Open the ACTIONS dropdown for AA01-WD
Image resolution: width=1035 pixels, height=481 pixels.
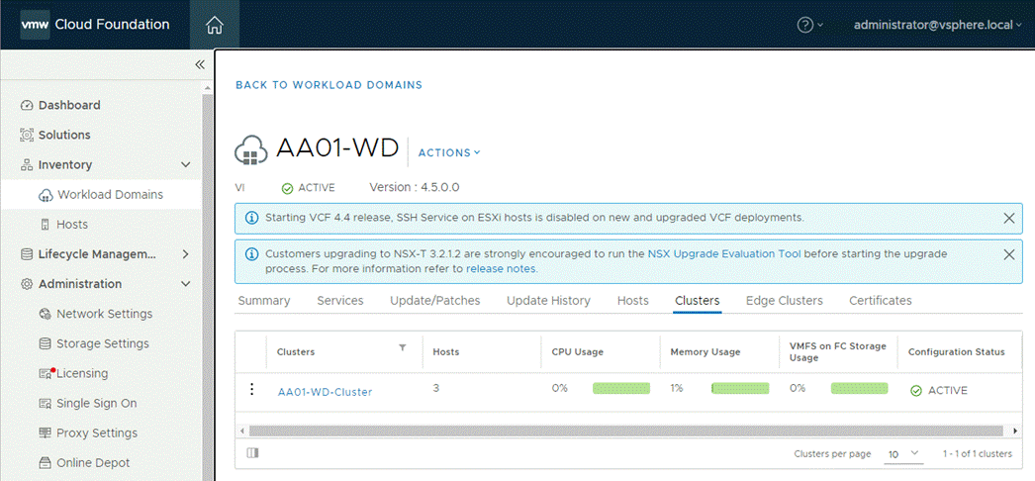(449, 152)
